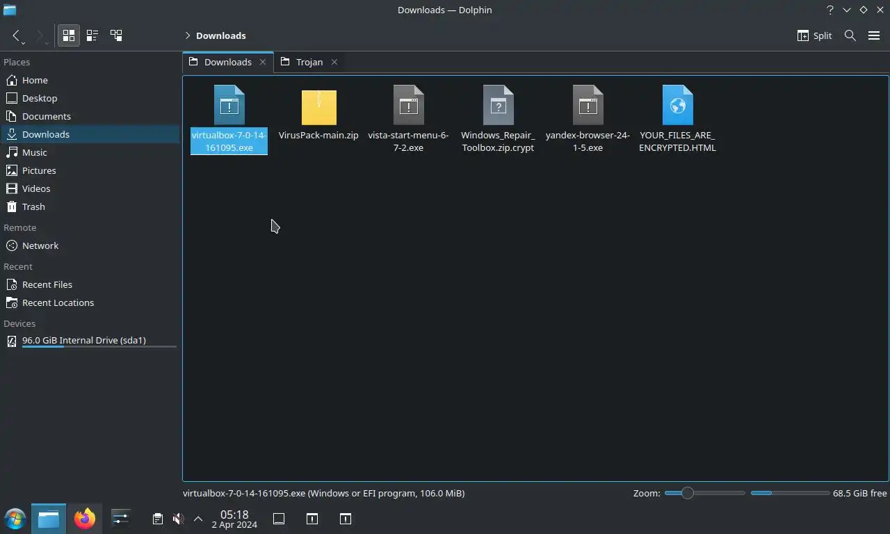Open Recent Files
This screenshot has width=890, height=534.
click(x=90, y=284)
